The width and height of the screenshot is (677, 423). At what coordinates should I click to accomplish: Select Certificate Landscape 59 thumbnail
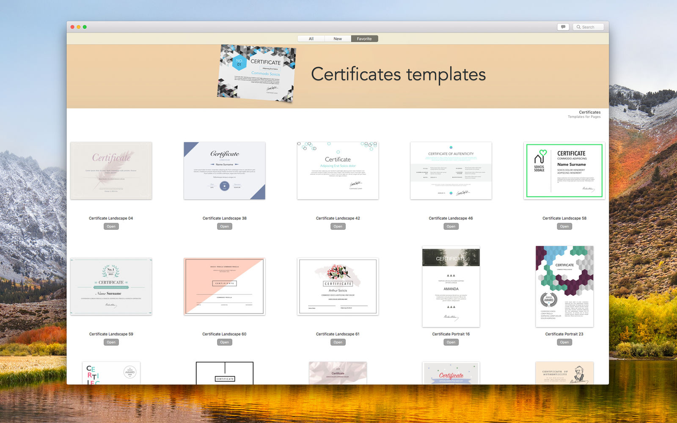(x=111, y=286)
